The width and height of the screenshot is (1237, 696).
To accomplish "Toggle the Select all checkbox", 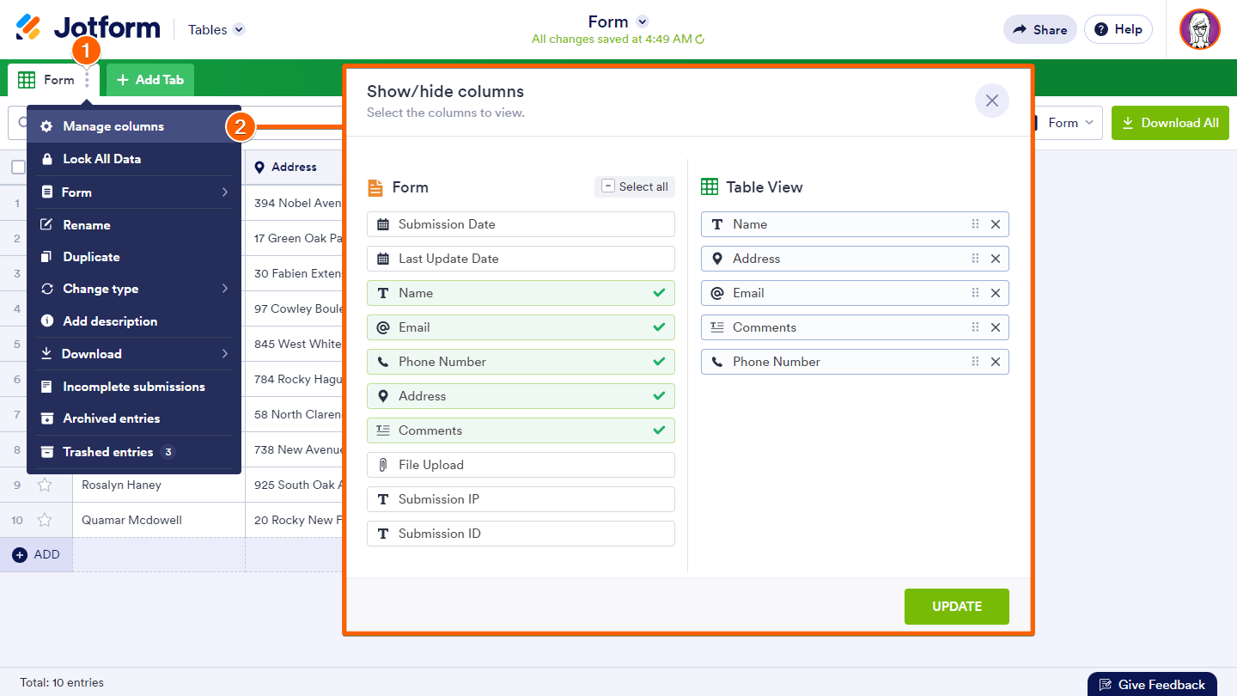I will (608, 186).
